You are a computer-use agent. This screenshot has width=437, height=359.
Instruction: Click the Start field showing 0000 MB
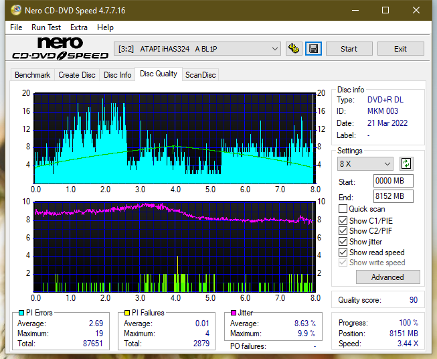[393, 181]
